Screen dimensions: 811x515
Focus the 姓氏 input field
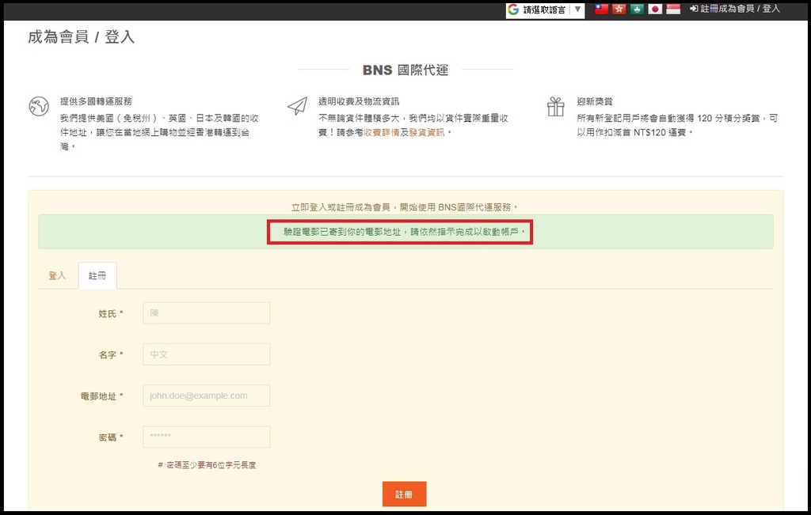(206, 313)
